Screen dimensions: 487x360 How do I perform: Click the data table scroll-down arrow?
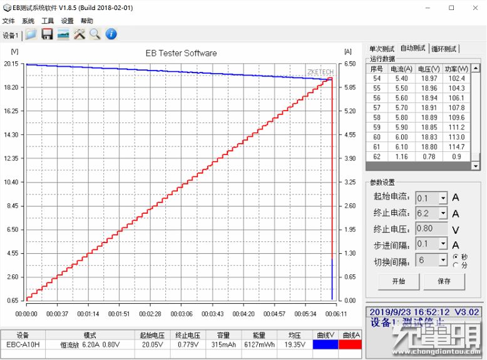click(x=476, y=166)
